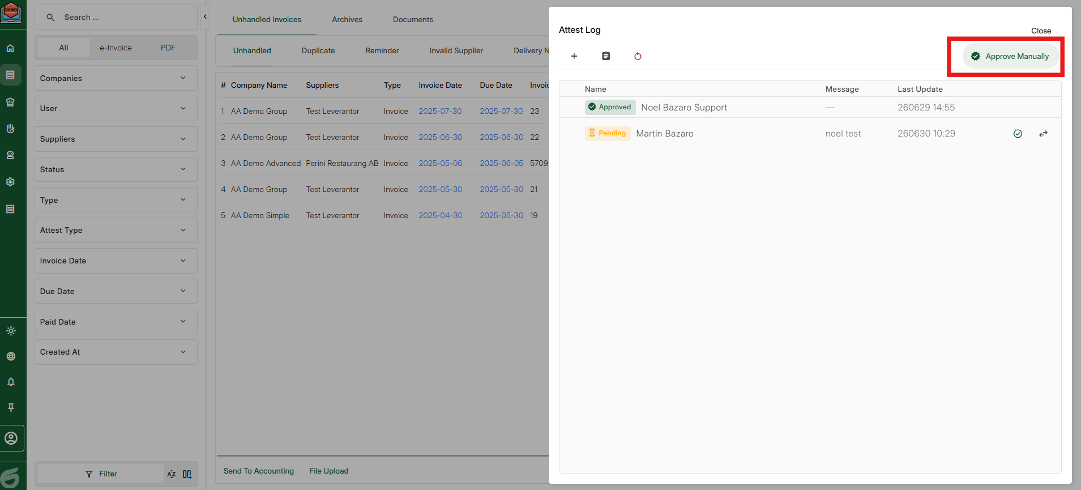Select the Reminder sub-tab
The height and width of the screenshot is (490, 1081).
[x=382, y=50]
